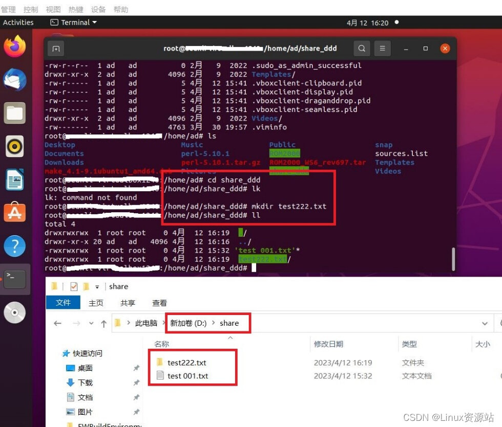Open the Terminal hamburger menu icon
This screenshot has width=502, height=427.
[x=382, y=48]
